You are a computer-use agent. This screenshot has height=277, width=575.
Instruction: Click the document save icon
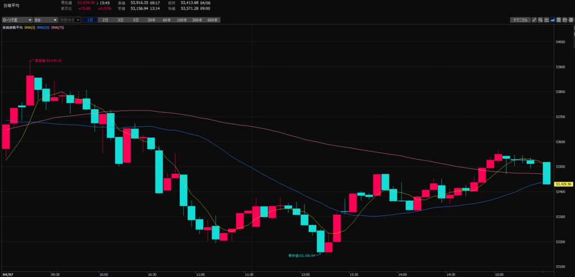click(x=559, y=20)
